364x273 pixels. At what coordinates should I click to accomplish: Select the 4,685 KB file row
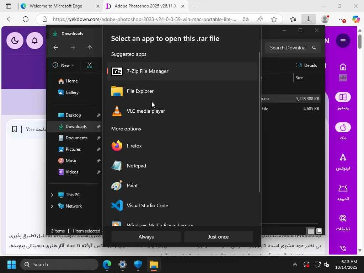point(290,109)
